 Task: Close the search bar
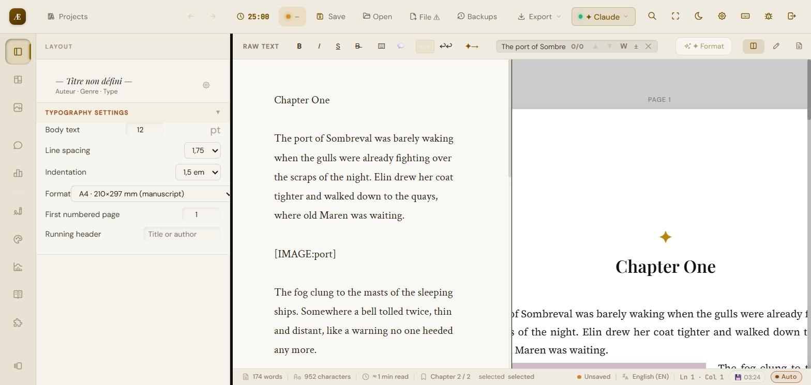pyautogui.click(x=648, y=47)
